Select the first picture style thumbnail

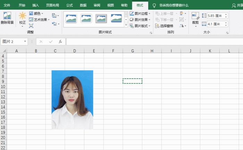point(71,18)
